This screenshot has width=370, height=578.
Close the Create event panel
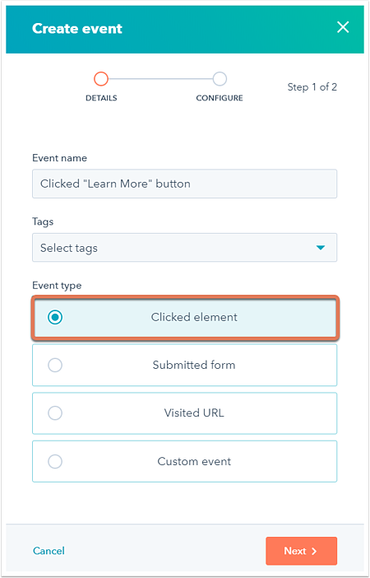(x=343, y=27)
